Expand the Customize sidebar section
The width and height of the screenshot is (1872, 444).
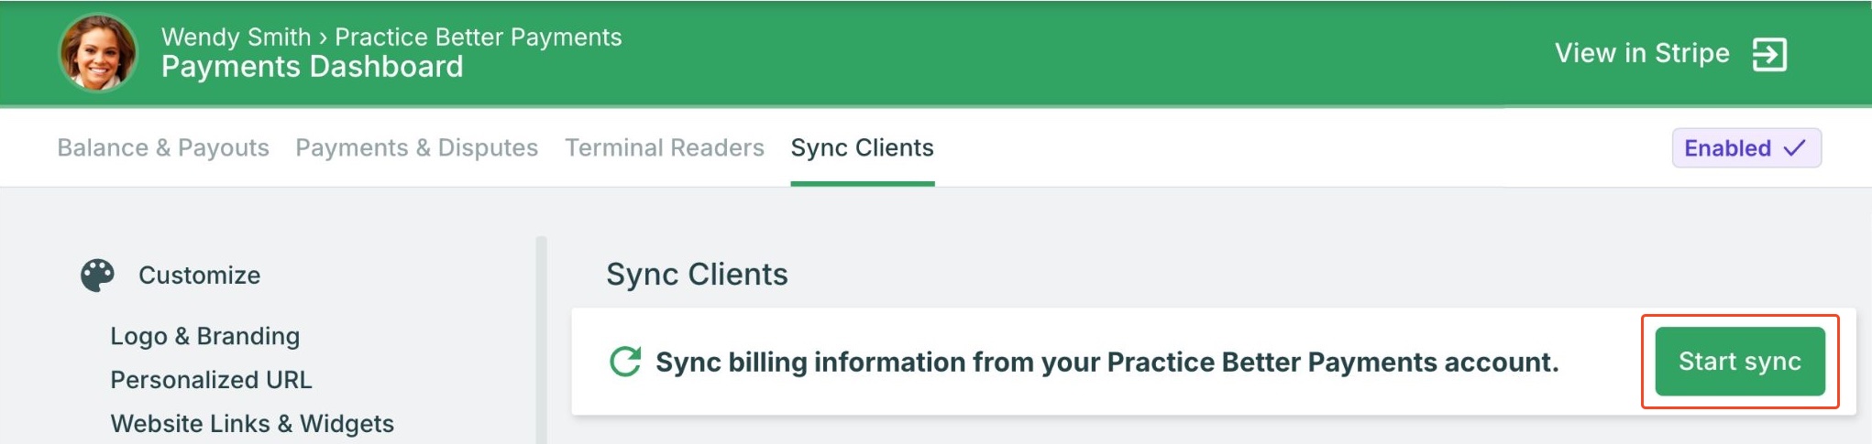click(199, 276)
